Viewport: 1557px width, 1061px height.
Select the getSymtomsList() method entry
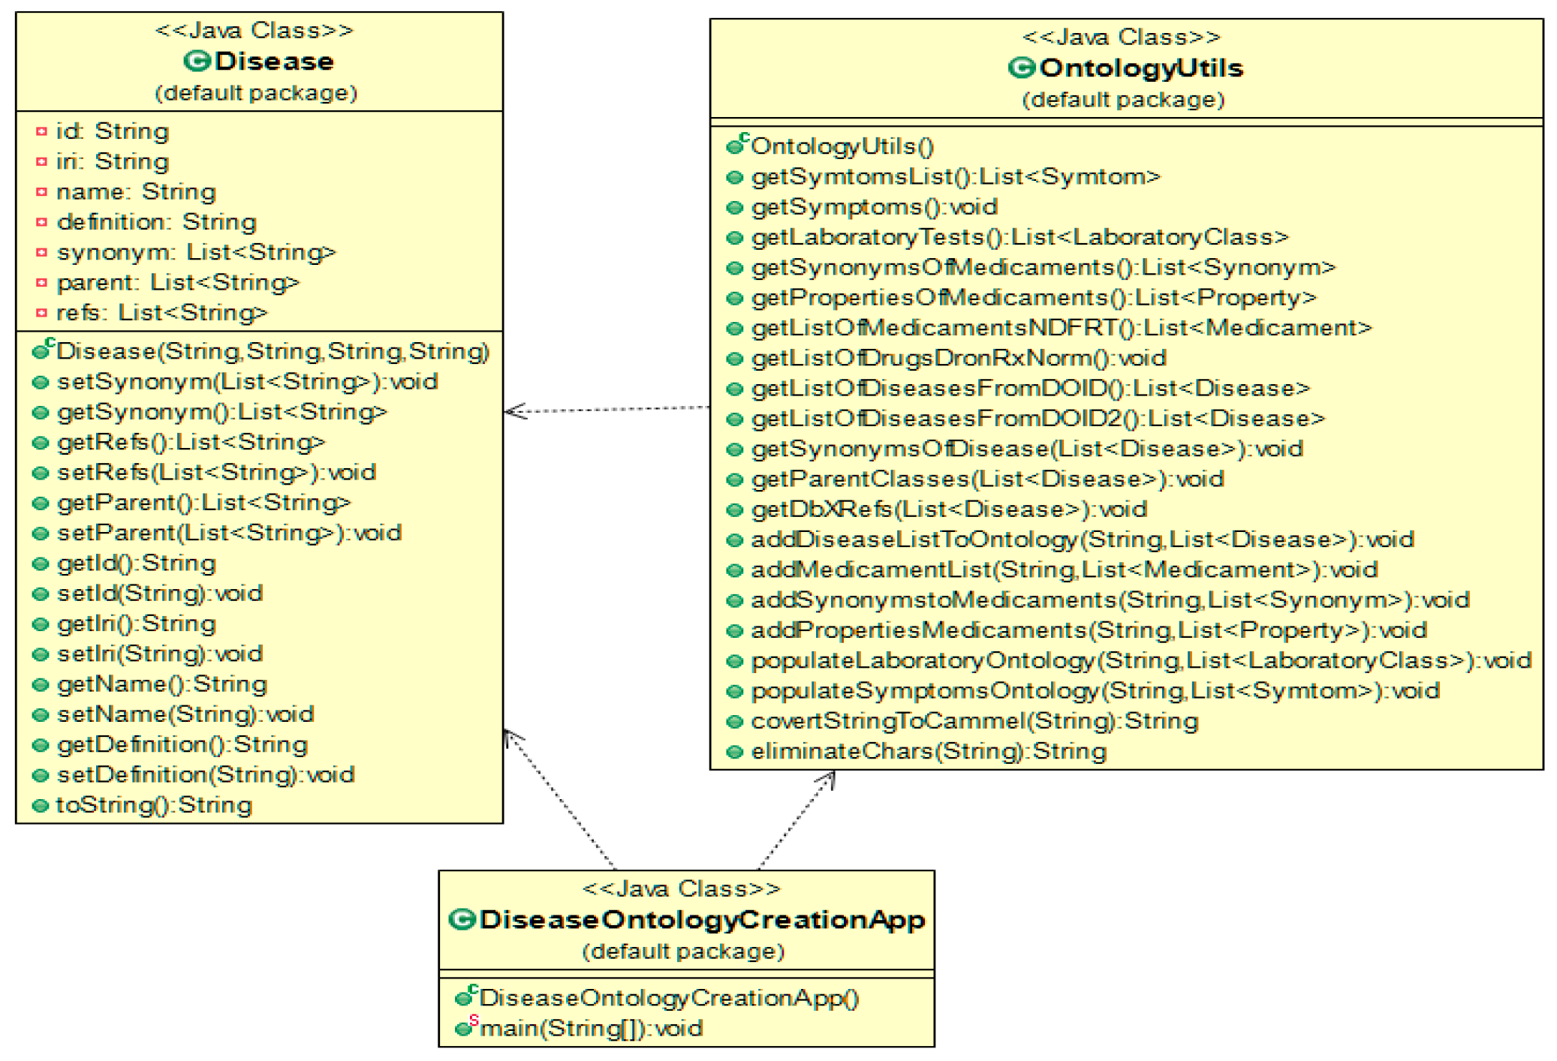pyautogui.click(x=955, y=177)
